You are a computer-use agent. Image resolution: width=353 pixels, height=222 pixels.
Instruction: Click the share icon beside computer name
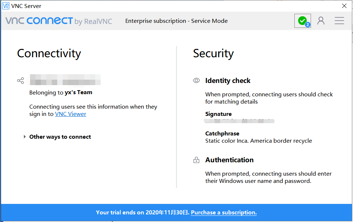click(x=21, y=81)
